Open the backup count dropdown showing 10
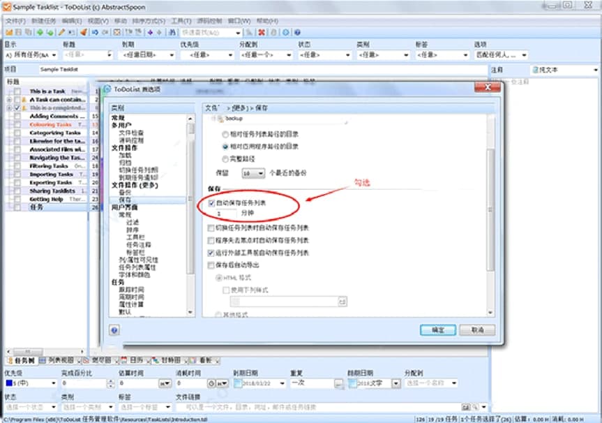This screenshot has height=423, width=602. point(253,173)
